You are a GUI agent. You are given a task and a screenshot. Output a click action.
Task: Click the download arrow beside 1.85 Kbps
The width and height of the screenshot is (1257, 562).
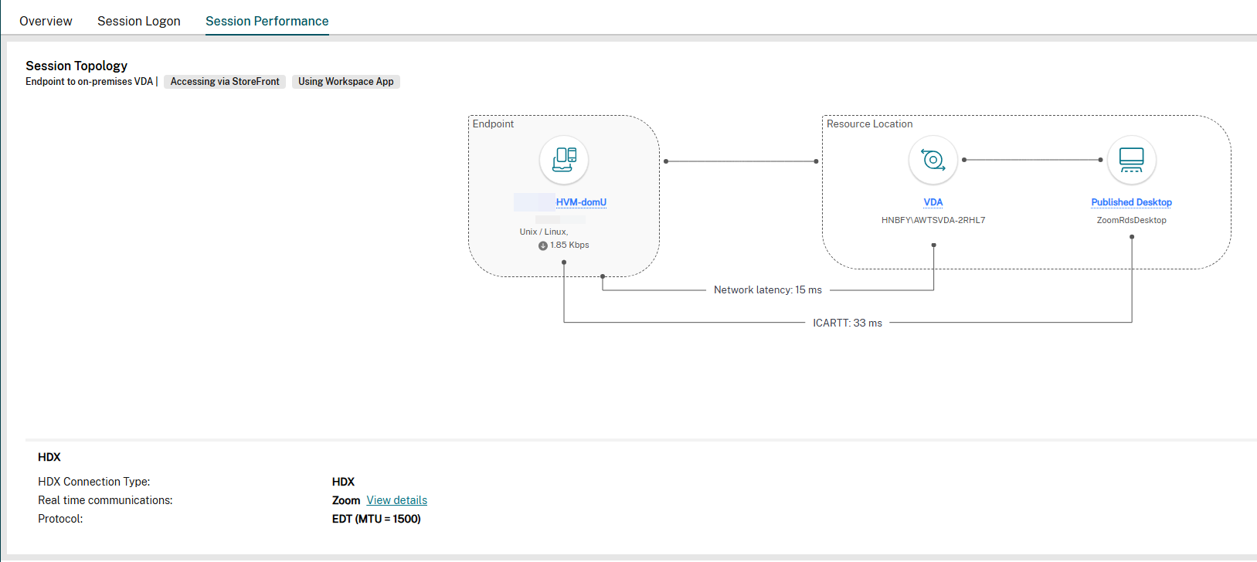(543, 245)
